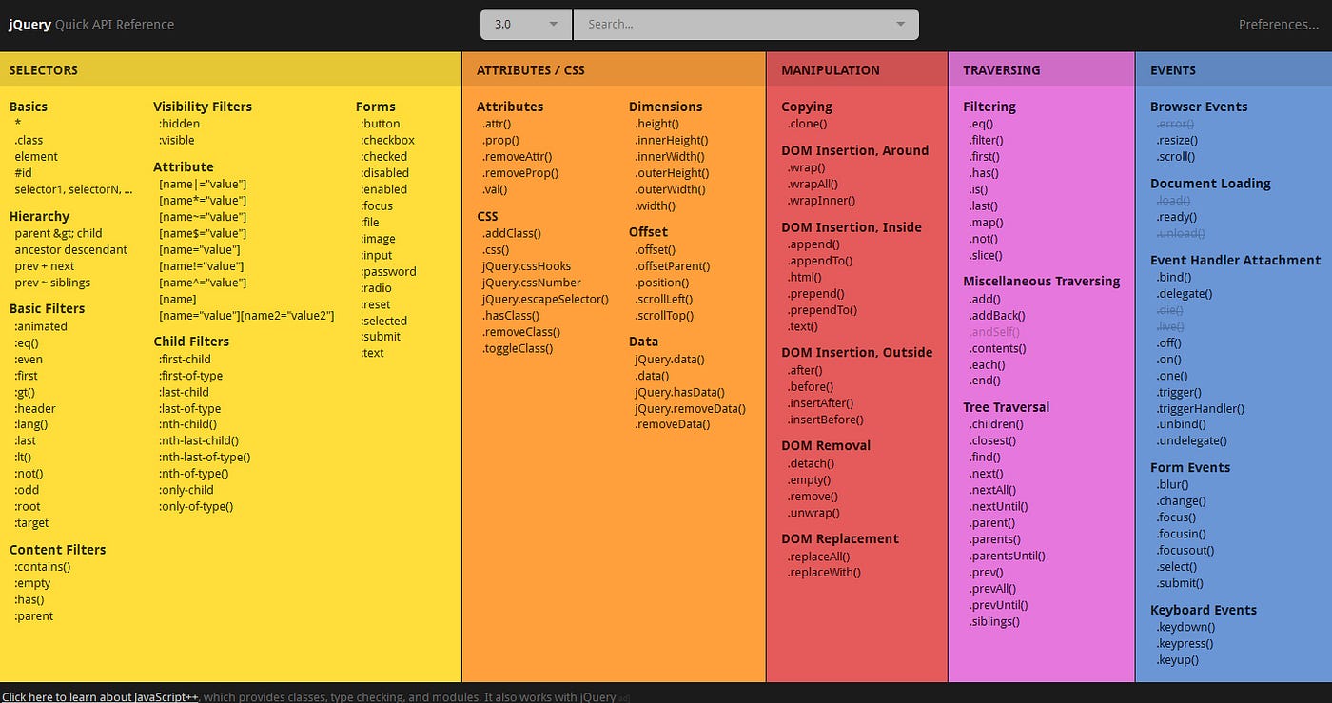
Task: Open the JavaScript++ link at the bottom
Action: coord(100,696)
